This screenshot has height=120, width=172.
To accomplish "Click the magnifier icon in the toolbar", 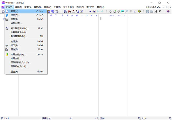I will pyautogui.click(x=127, y=11).
